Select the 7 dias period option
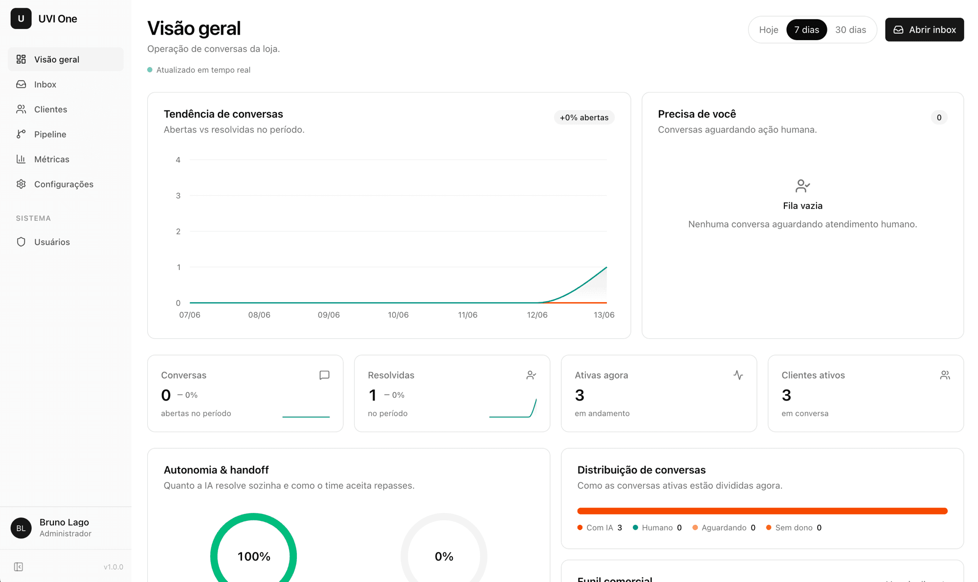 coord(806,30)
